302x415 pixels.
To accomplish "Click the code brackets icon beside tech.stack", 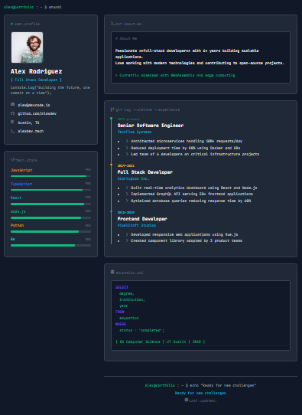I will tap(13, 159).
